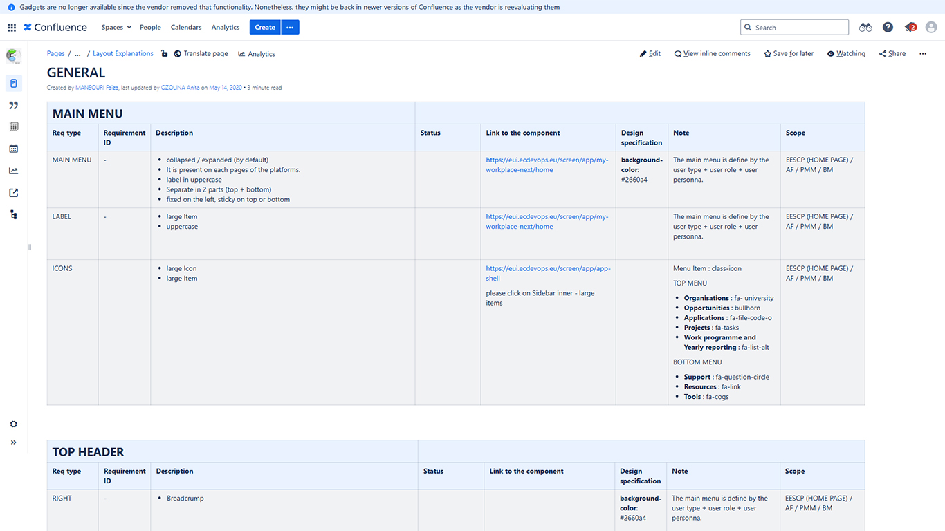945x531 pixels.
Task: Select the TOP HEADER table heading
Action: click(x=89, y=452)
